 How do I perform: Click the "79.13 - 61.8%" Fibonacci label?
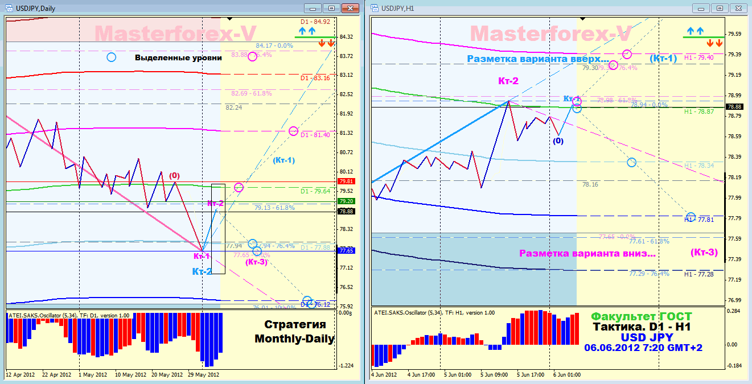(274, 208)
